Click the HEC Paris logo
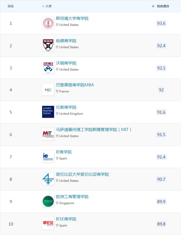 click(48, 90)
